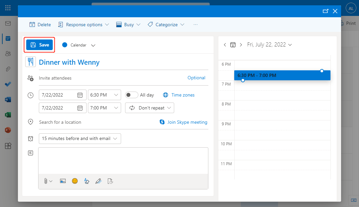This screenshot has width=359, height=207.
Task: Expand the Fri, July 22, 2022 date picker
Action: point(269,45)
